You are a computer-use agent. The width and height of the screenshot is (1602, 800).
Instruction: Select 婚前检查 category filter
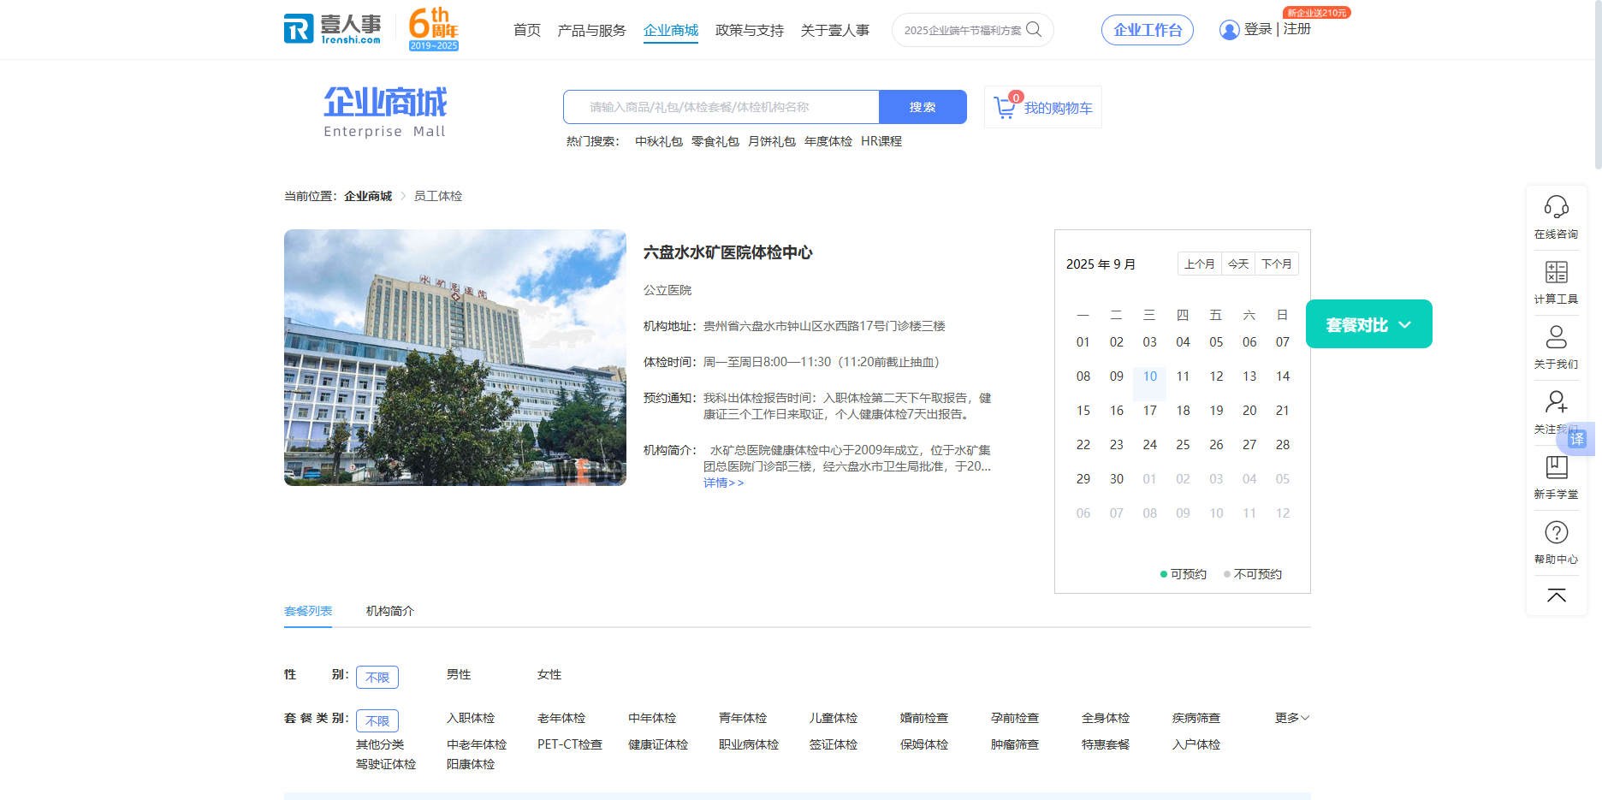[x=924, y=719]
